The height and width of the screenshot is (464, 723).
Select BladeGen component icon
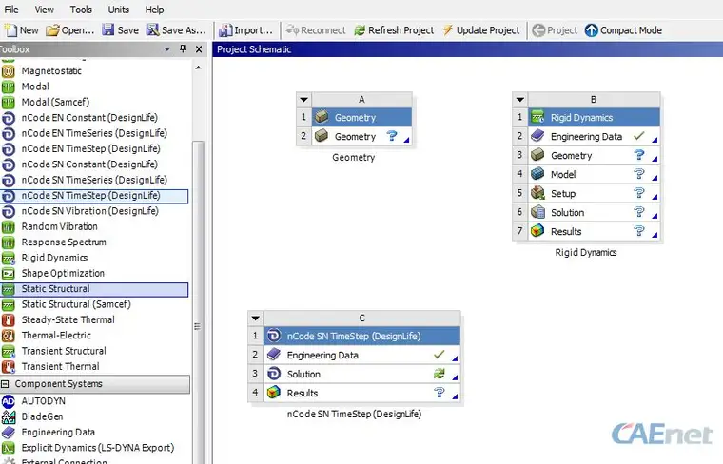pos(9,416)
